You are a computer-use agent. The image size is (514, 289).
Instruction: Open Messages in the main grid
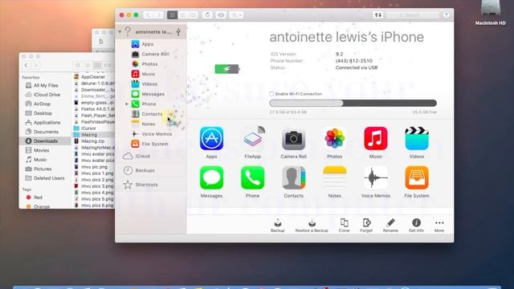coord(211,178)
